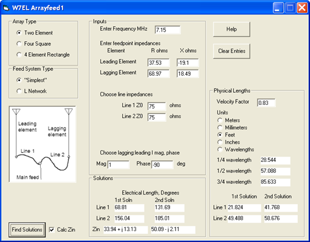Close the Arrayfeed1 window
The width and height of the screenshot is (310, 242).
tap(302, 8)
